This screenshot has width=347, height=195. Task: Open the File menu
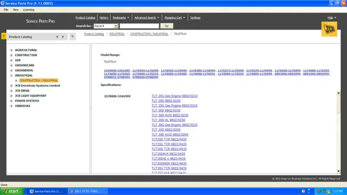click(6, 10)
